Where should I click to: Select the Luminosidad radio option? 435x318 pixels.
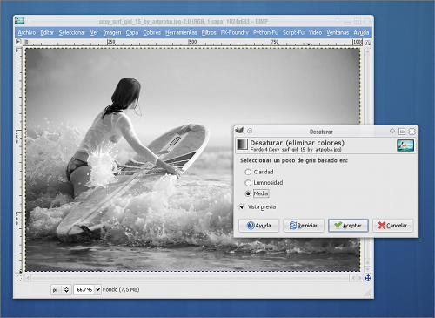click(x=248, y=183)
